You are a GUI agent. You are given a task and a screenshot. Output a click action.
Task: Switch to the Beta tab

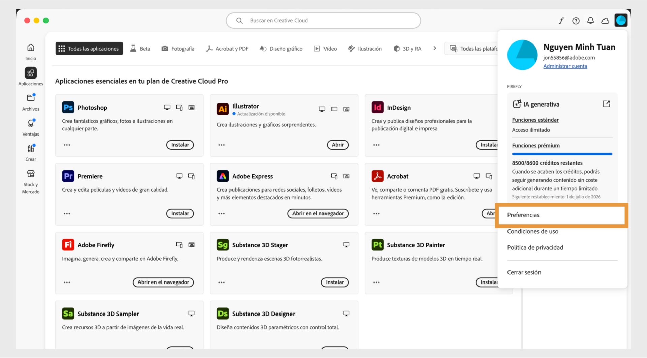coord(140,49)
